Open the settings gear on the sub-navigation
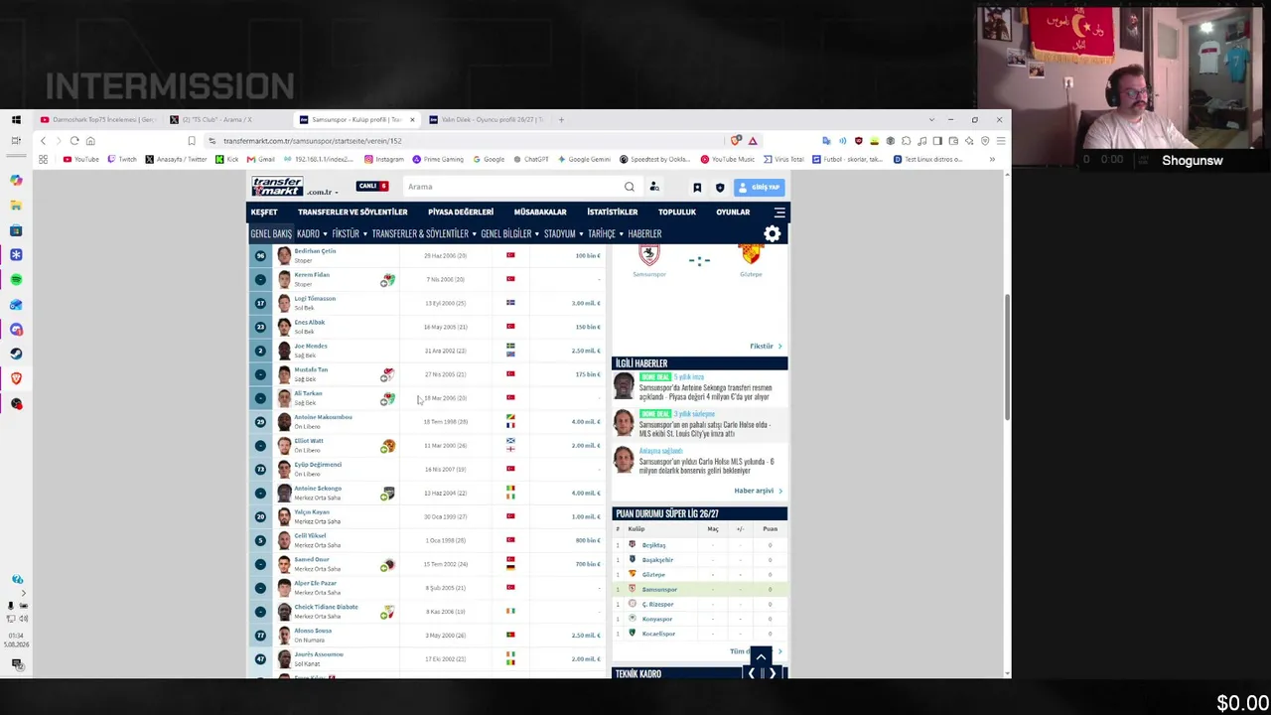Image resolution: width=1271 pixels, height=715 pixels. point(772,233)
